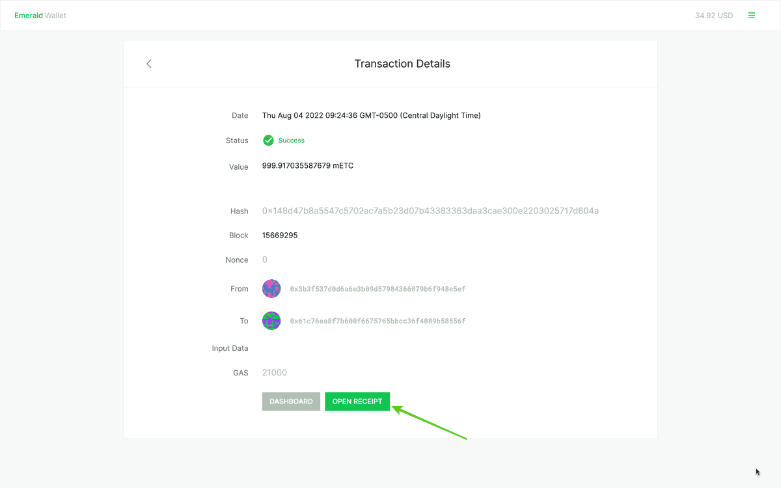Click the Emerald Wallet logo

[40, 16]
